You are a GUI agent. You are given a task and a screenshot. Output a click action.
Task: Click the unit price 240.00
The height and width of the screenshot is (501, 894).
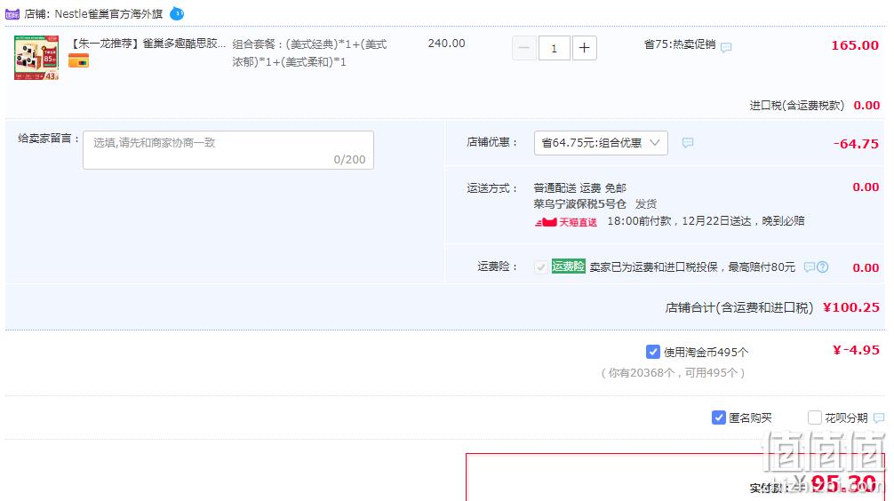tap(446, 44)
